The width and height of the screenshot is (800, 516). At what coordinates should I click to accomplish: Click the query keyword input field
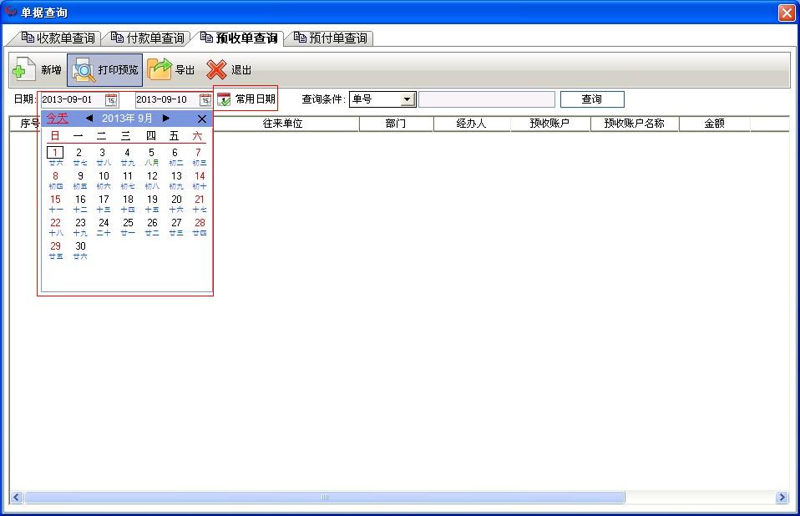(487, 99)
